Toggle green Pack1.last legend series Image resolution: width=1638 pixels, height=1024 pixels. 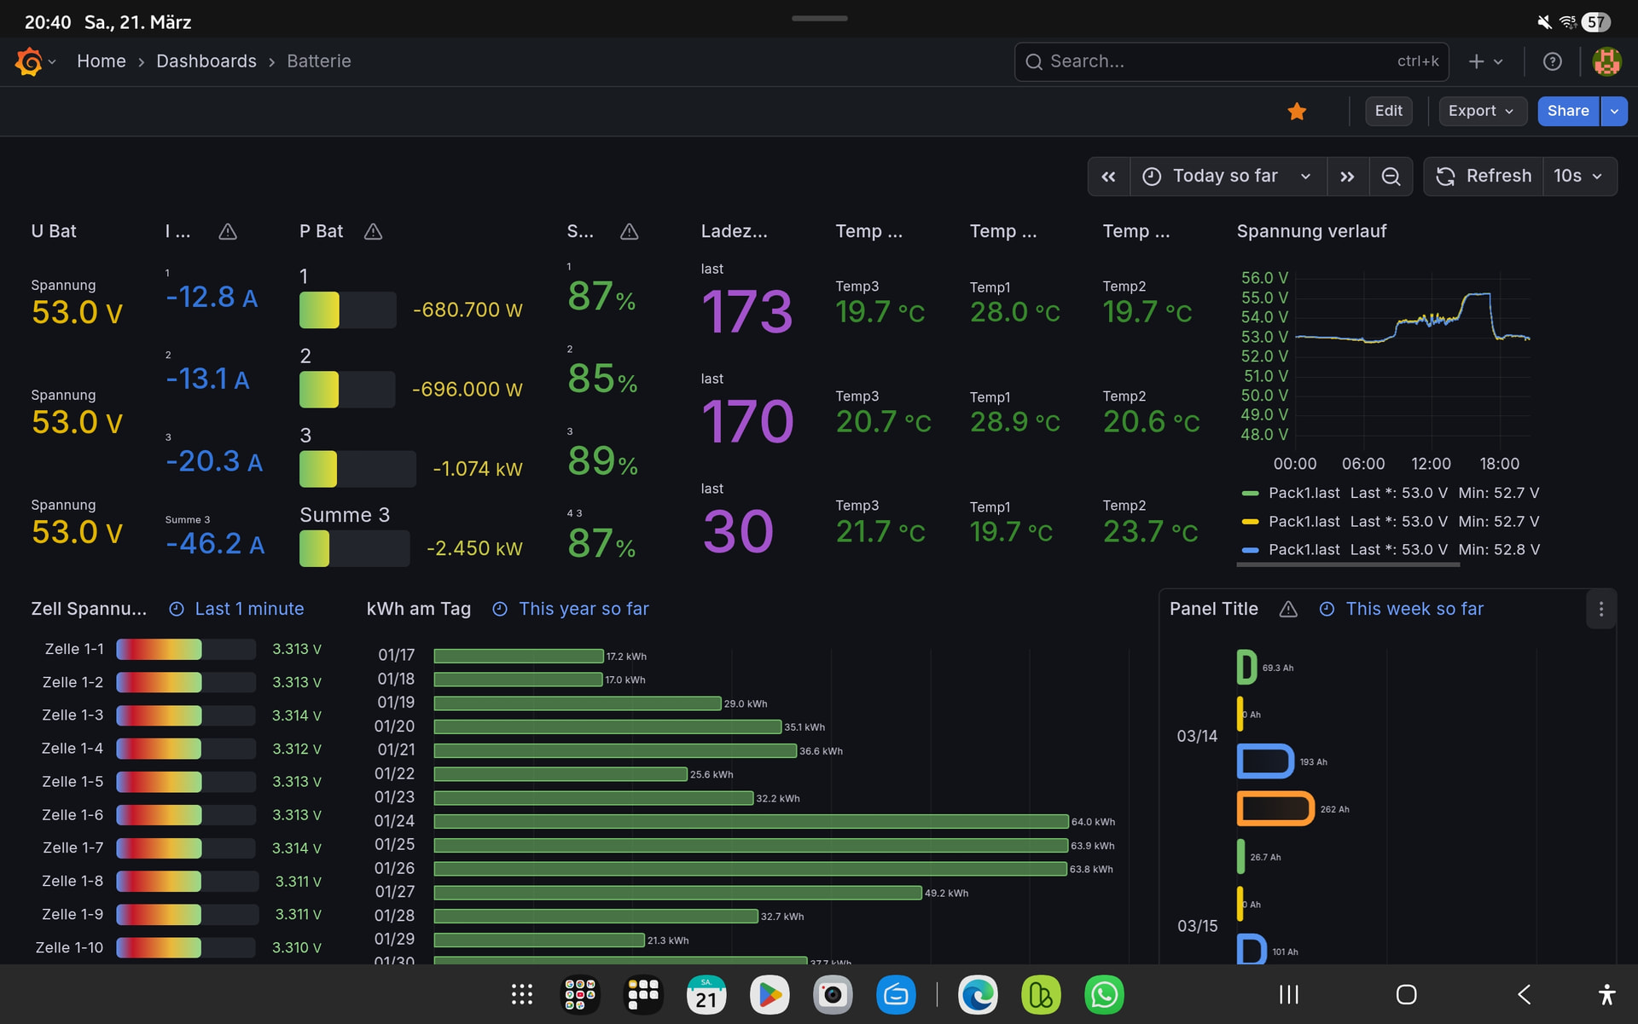pos(1304,493)
